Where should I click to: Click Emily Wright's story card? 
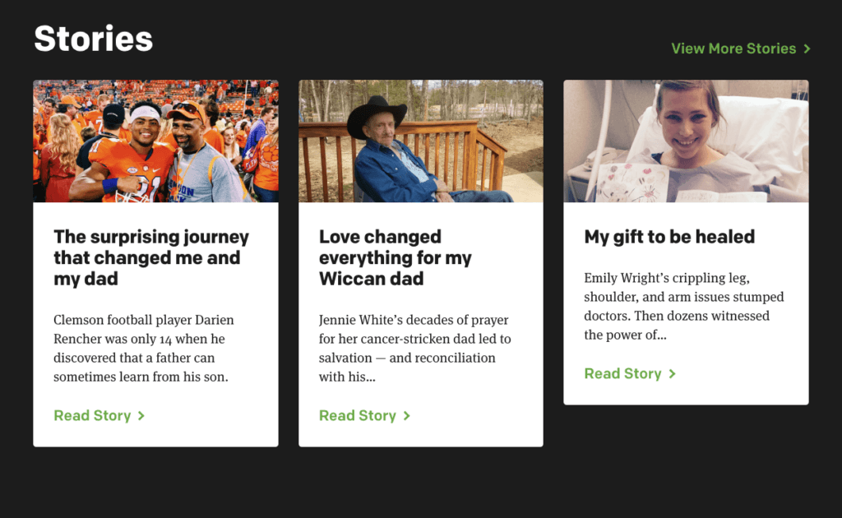pyautogui.click(x=685, y=243)
